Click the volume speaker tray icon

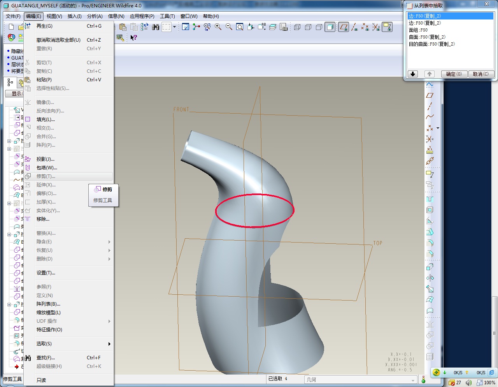[468, 383]
